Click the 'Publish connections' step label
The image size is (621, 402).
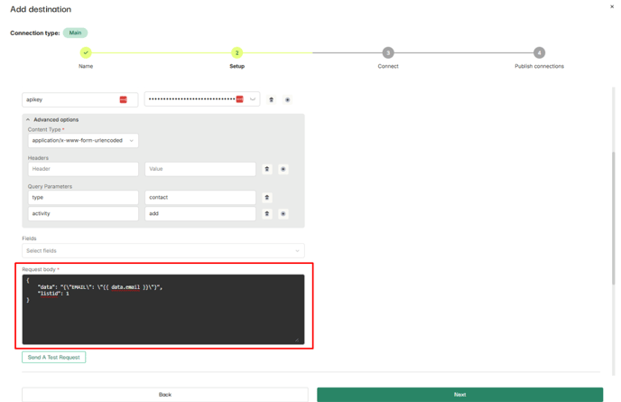(539, 66)
